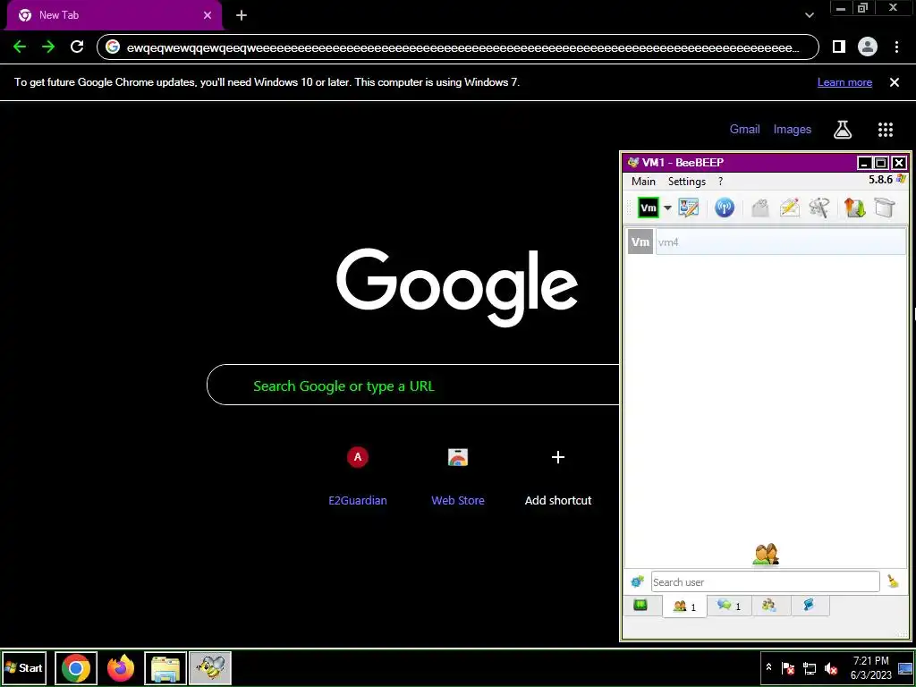
Task: Go forward with Chrome's green forward arrow
Action: point(48,47)
